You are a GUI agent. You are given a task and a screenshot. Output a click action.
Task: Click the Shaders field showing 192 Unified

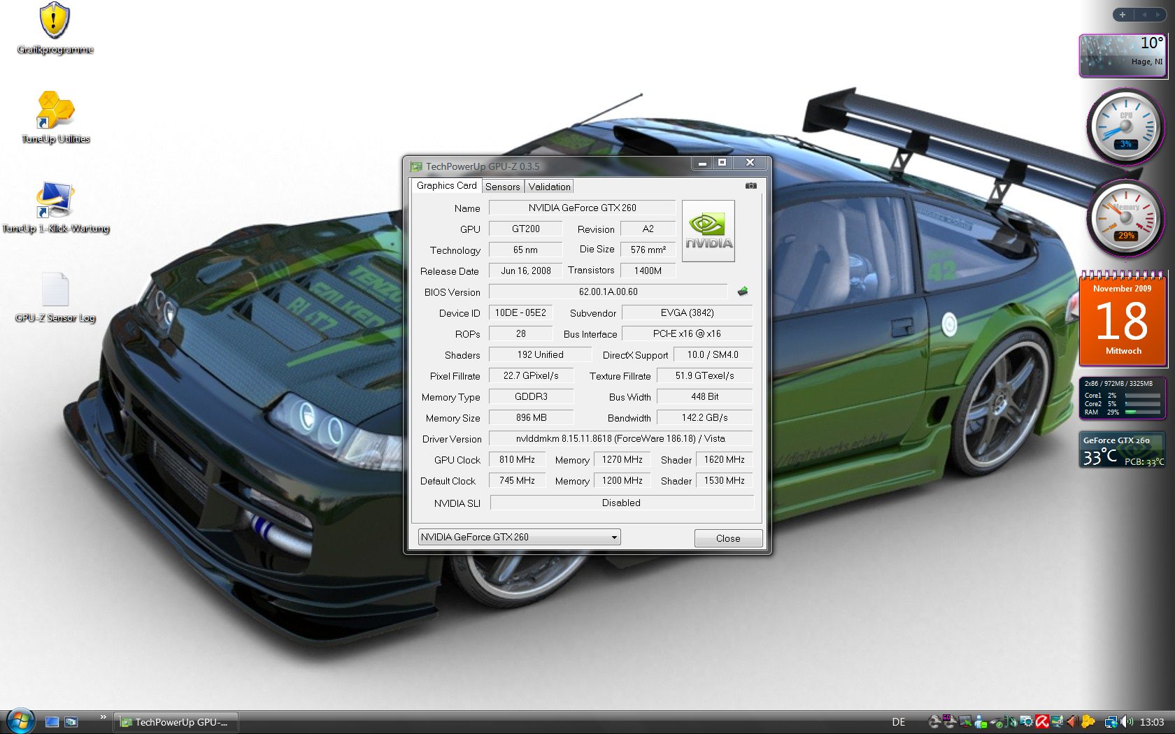[x=540, y=354]
